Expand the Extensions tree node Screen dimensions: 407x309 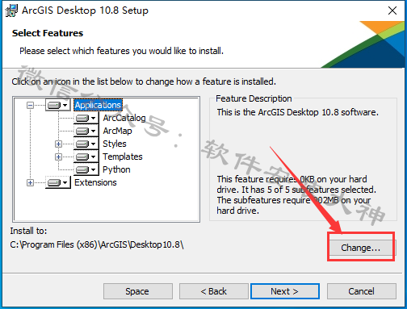[30, 182]
